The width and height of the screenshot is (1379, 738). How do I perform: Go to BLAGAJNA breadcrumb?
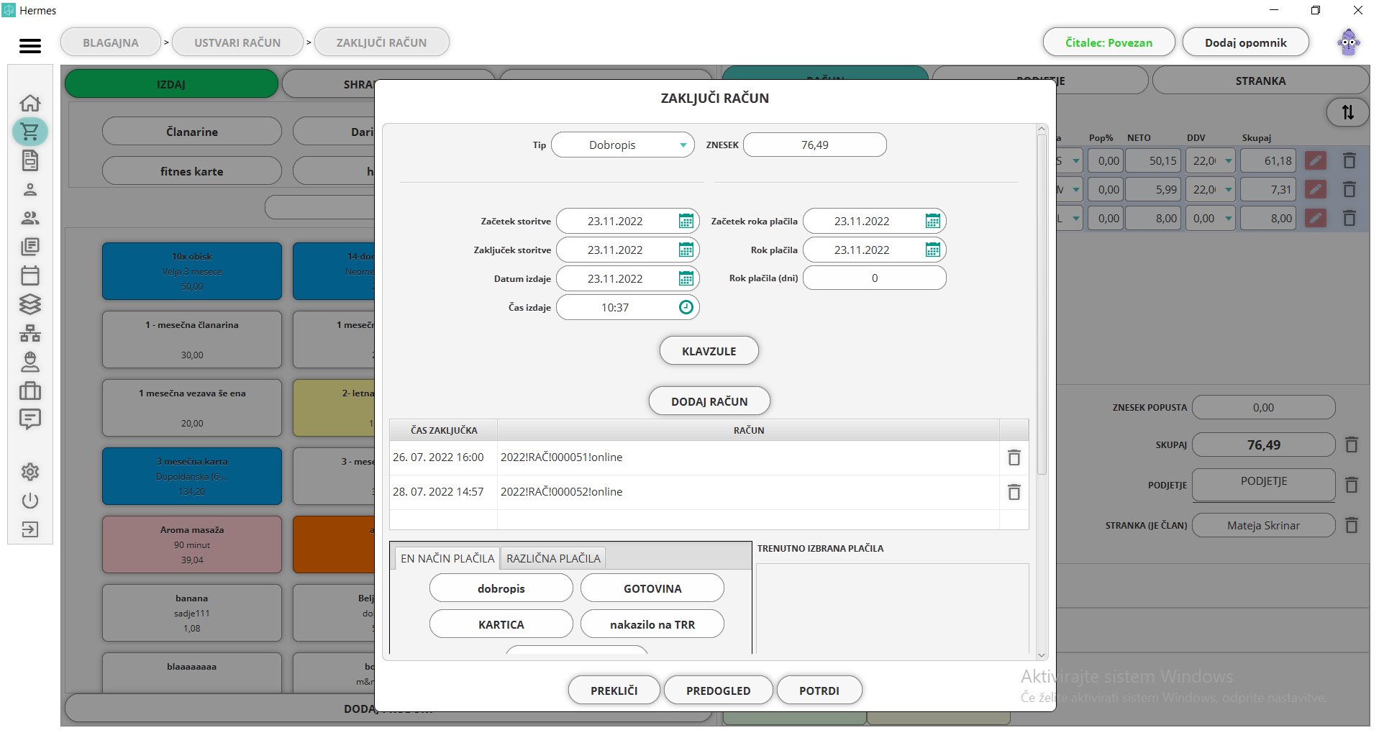point(111,42)
